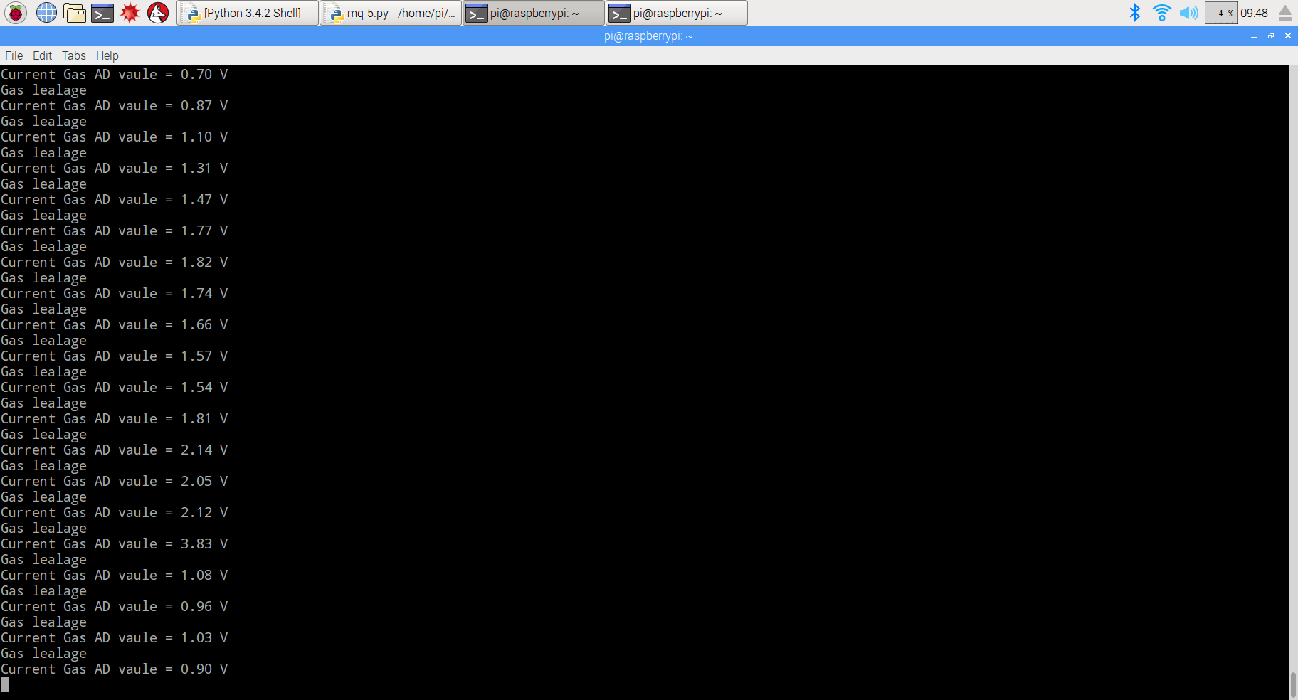Click the line reading 1.82 V
The height and width of the screenshot is (700, 1298).
click(x=114, y=262)
